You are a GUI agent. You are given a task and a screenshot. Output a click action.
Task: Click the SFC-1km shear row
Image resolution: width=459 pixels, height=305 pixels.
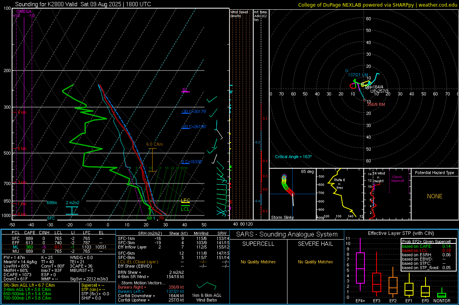click(173, 238)
